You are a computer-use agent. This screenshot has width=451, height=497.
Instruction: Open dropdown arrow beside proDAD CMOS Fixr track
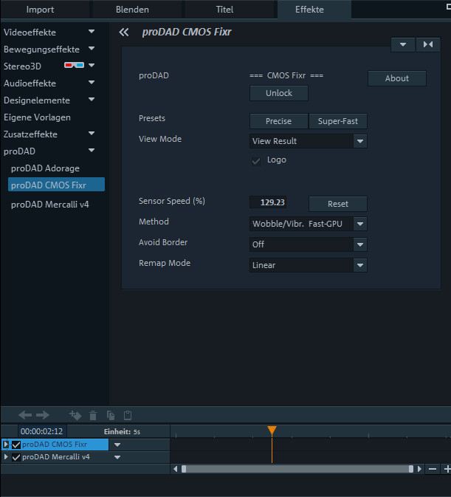coord(117,445)
